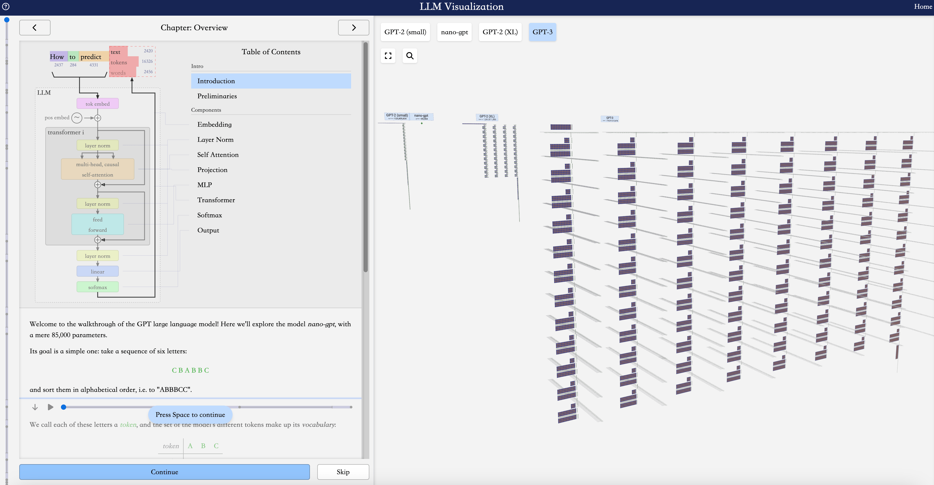The image size is (934, 485).
Task: Click the feed forward block in diagram
Action: click(x=97, y=224)
